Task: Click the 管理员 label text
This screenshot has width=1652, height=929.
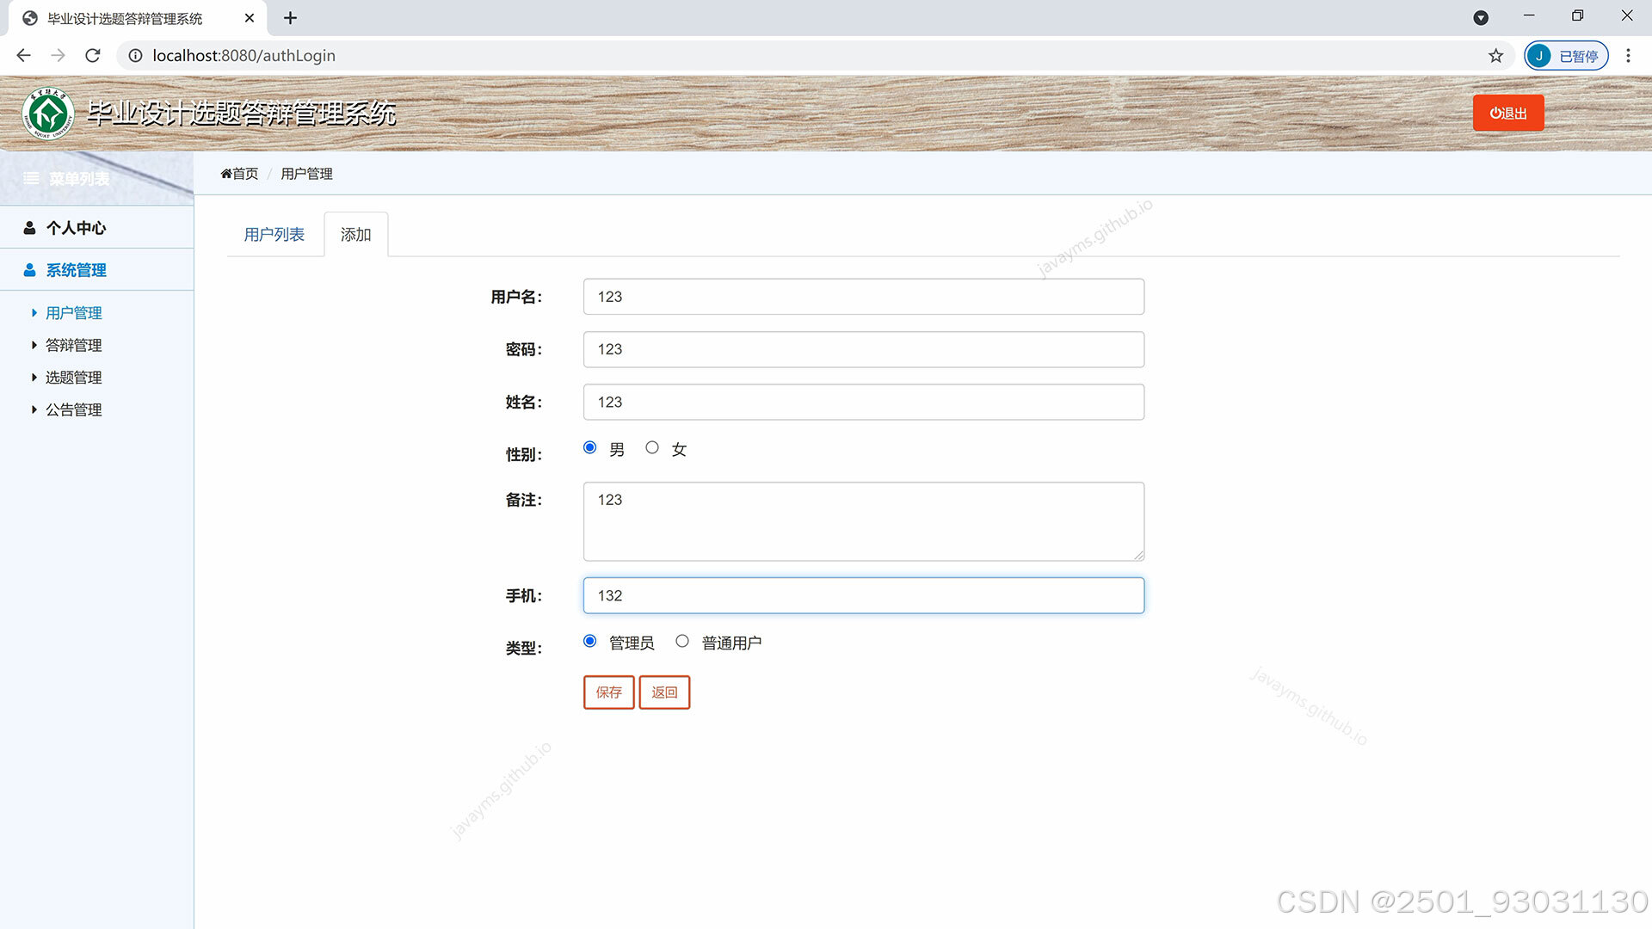Action: (x=632, y=643)
